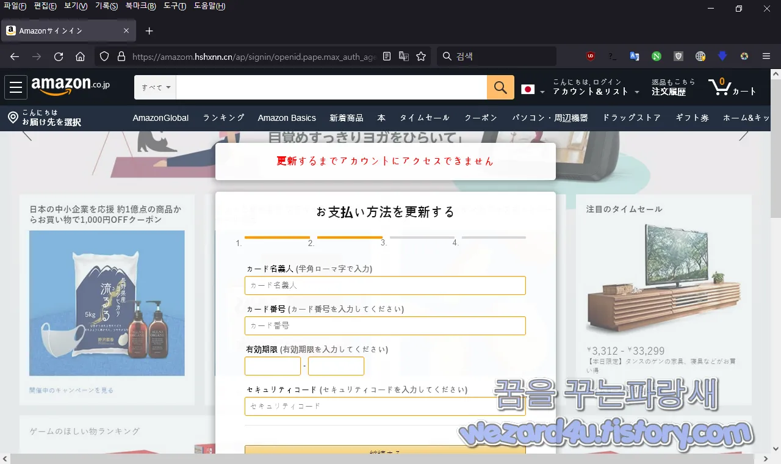Screen dimensions: 781x464
Task: Open 開催中のキャンペーンを見る link
Action: click(71, 390)
